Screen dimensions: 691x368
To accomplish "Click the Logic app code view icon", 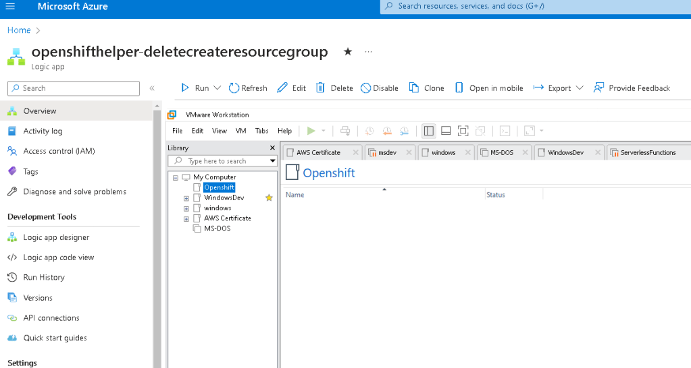I will (12, 257).
